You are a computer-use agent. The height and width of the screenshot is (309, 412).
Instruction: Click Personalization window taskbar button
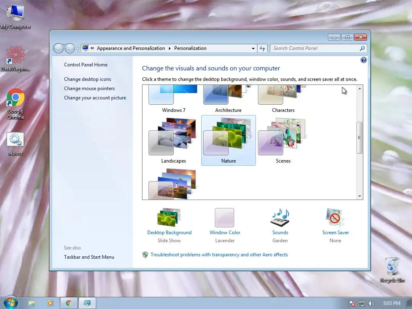(x=87, y=303)
